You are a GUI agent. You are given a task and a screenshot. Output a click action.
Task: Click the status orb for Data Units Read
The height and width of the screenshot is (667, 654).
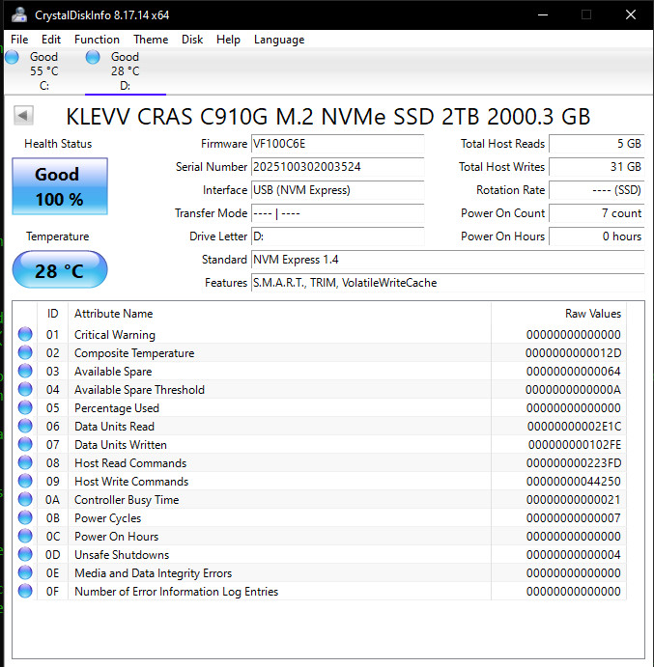25,426
